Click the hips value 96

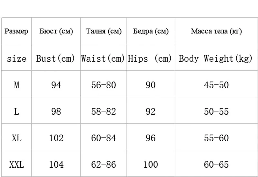(x=151, y=138)
